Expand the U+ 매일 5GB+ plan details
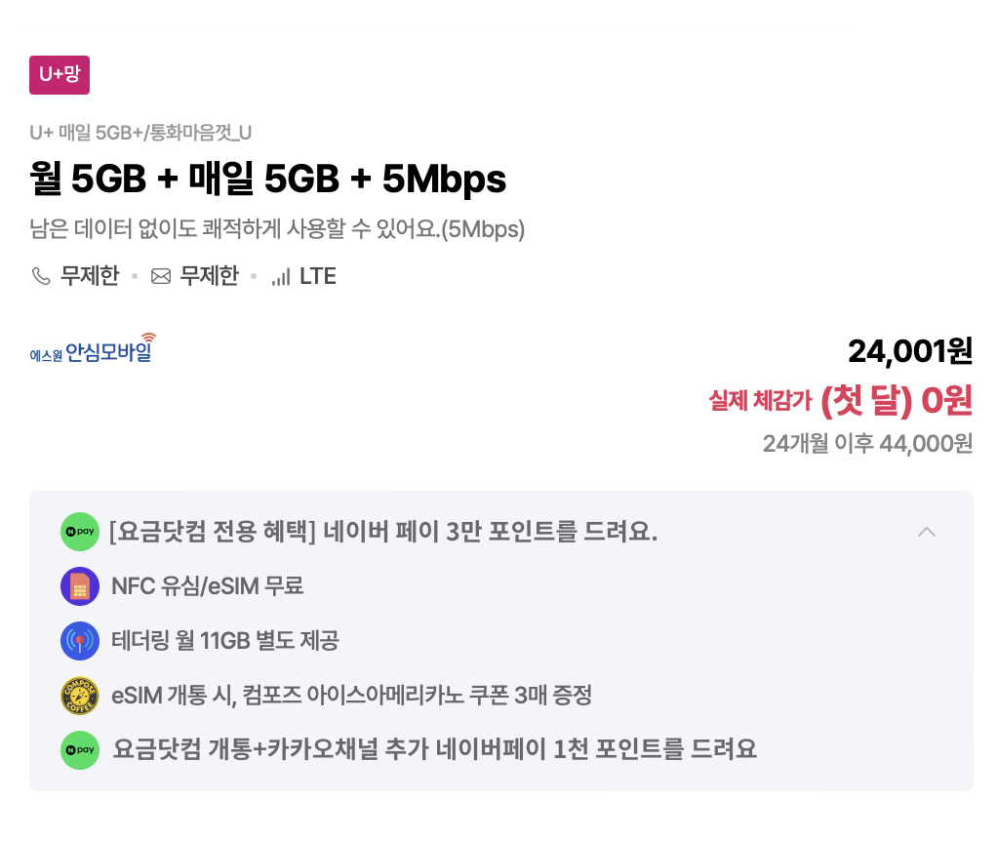Viewport: 997px width, 841px height. coord(140,133)
